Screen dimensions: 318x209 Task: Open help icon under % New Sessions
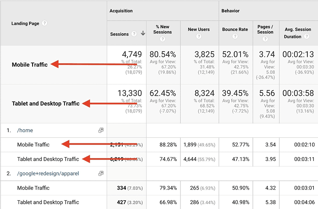coord(162,39)
